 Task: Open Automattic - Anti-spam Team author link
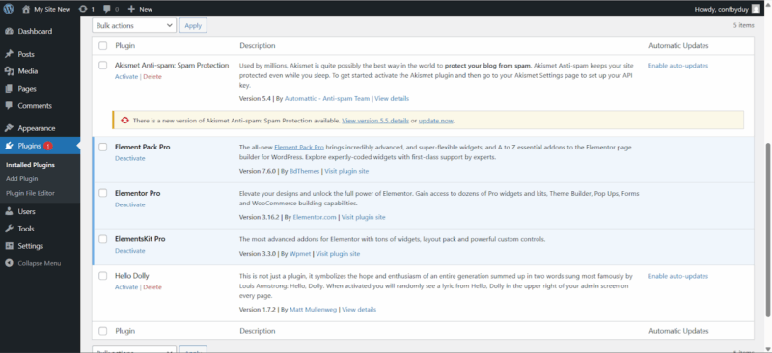pos(327,99)
